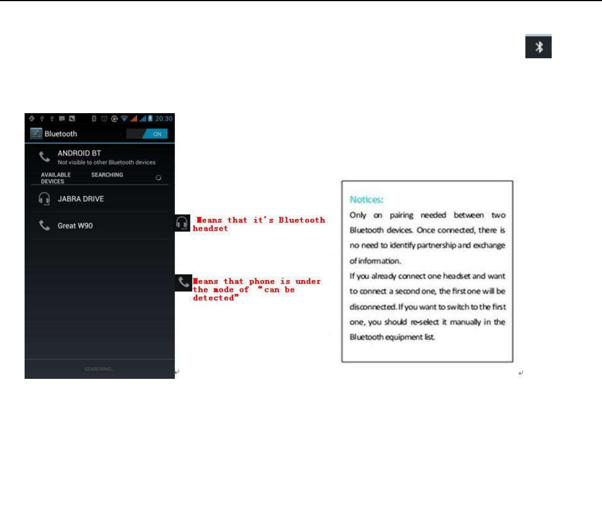Image resolution: width=602 pixels, height=528 pixels.
Task: Tap the Wi-Fi status icon
Action: click(x=124, y=118)
